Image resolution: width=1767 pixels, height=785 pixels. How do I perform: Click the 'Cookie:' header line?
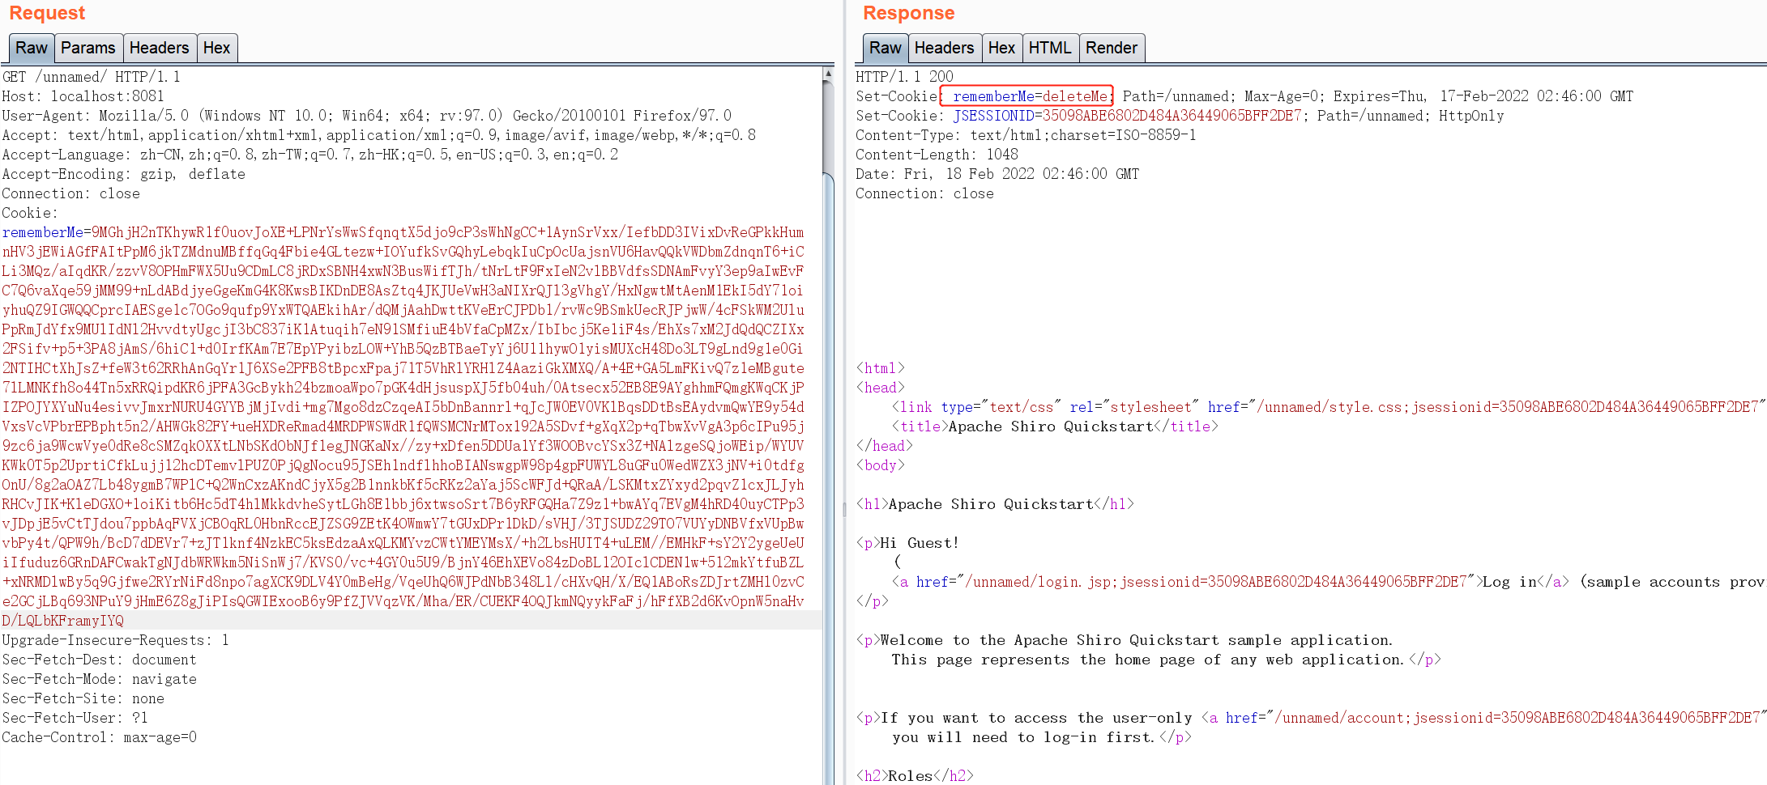click(30, 213)
